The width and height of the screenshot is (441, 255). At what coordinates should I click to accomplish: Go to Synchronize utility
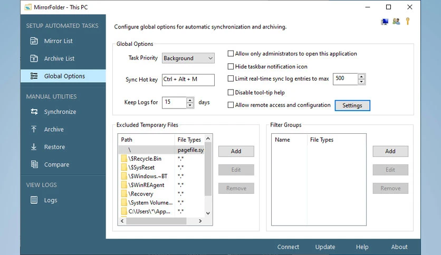click(x=63, y=112)
